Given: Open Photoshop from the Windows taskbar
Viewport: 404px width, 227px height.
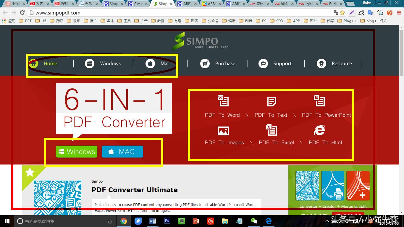Looking at the screenshot, I should click(x=167, y=221).
